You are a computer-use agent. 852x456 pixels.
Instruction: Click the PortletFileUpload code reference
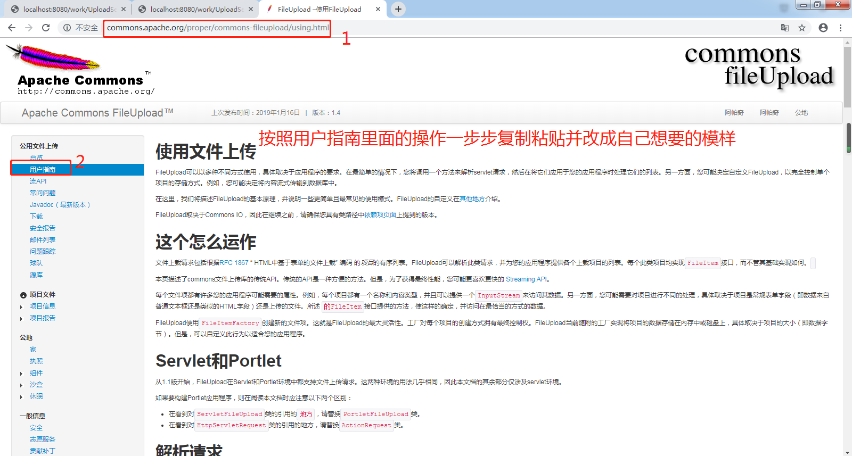[375, 414]
